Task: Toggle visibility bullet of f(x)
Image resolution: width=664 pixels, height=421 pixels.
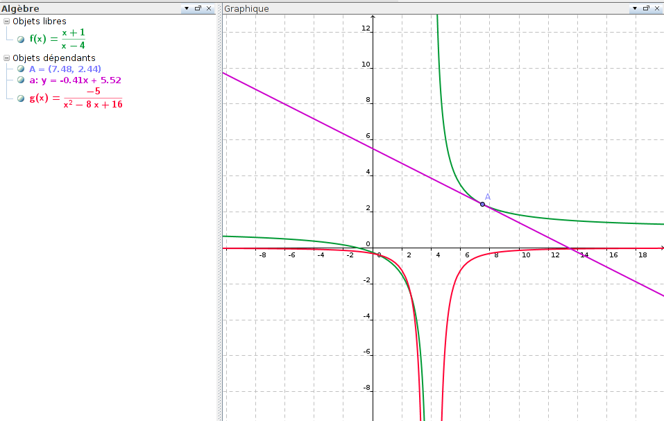Action: (21, 40)
